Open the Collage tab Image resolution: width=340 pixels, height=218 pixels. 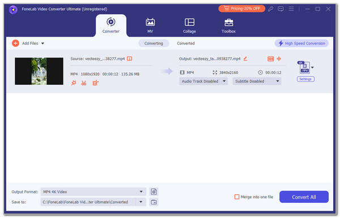[x=189, y=25]
